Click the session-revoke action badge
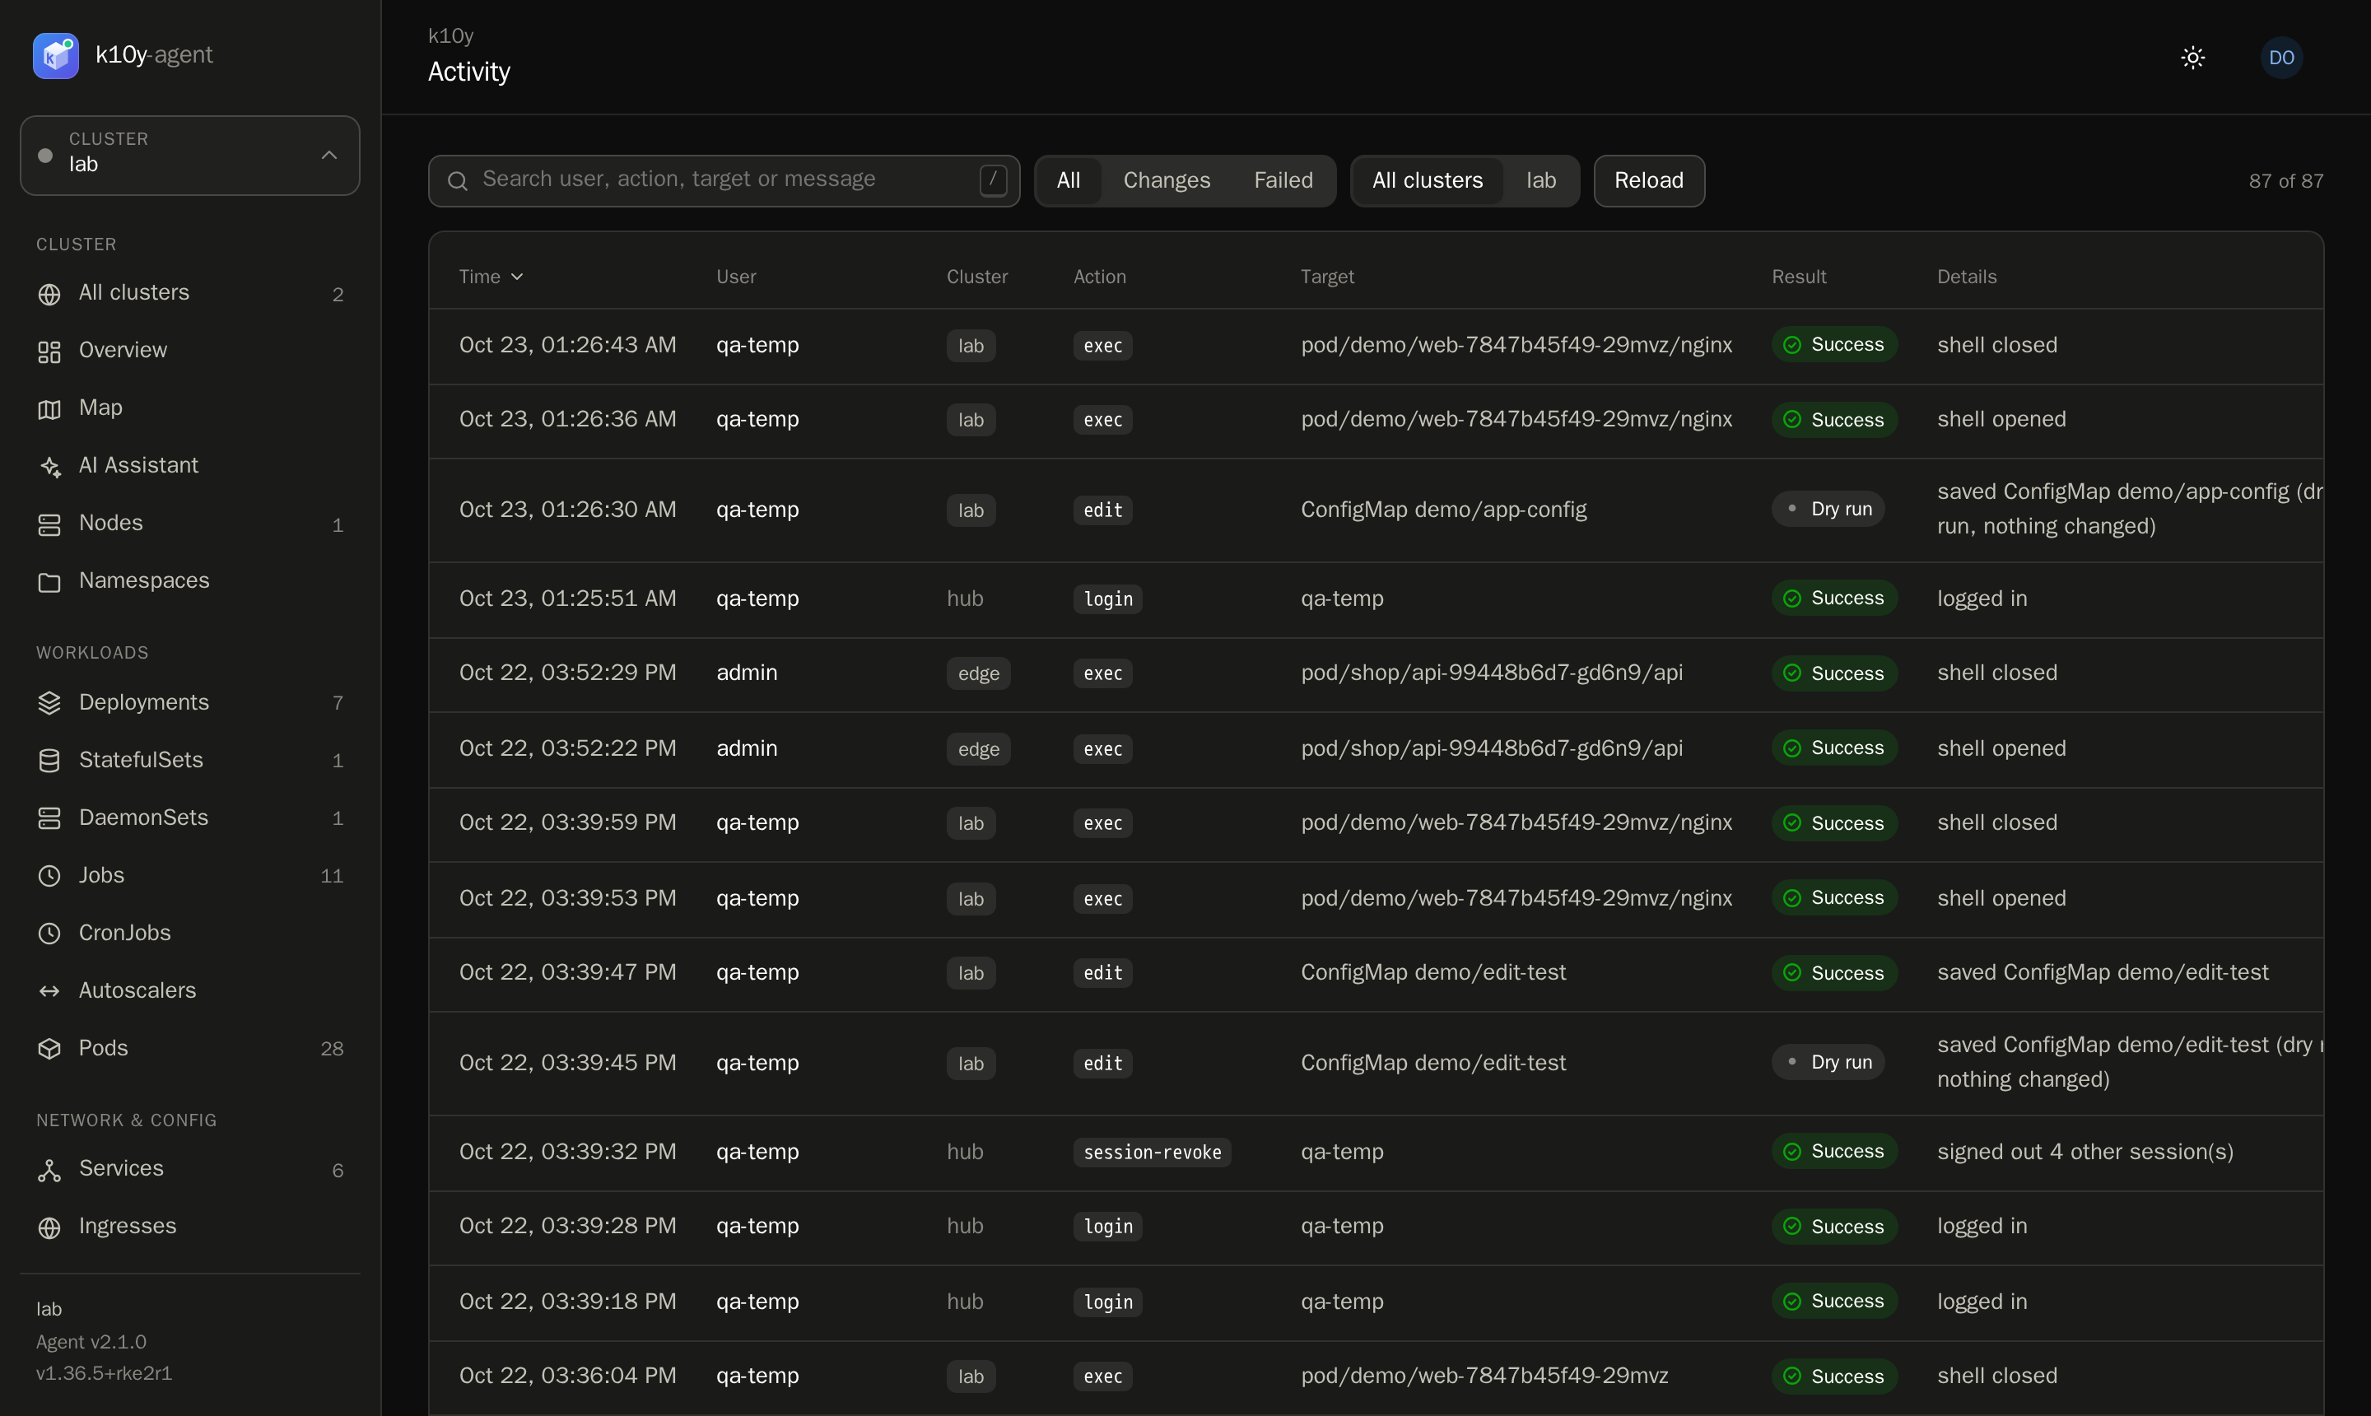The width and height of the screenshot is (2371, 1416). coord(1152,1152)
